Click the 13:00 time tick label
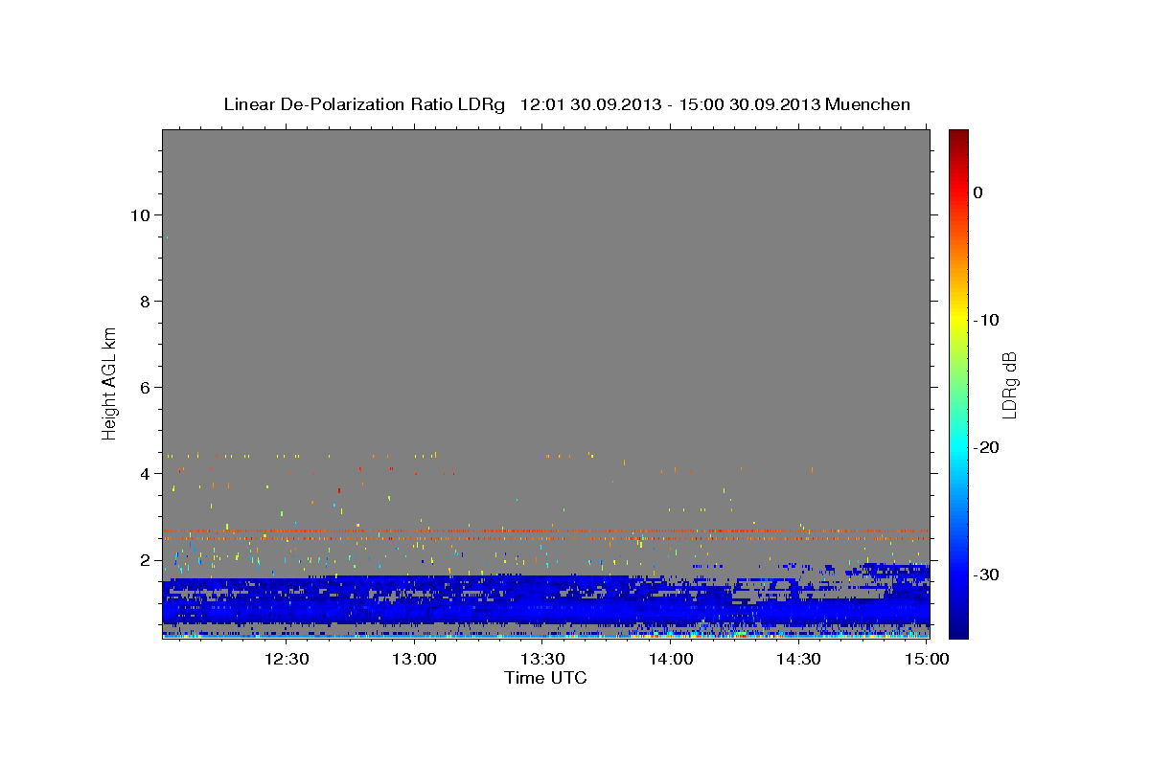Image resolution: width=1150 pixels, height=766 pixels. click(415, 659)
